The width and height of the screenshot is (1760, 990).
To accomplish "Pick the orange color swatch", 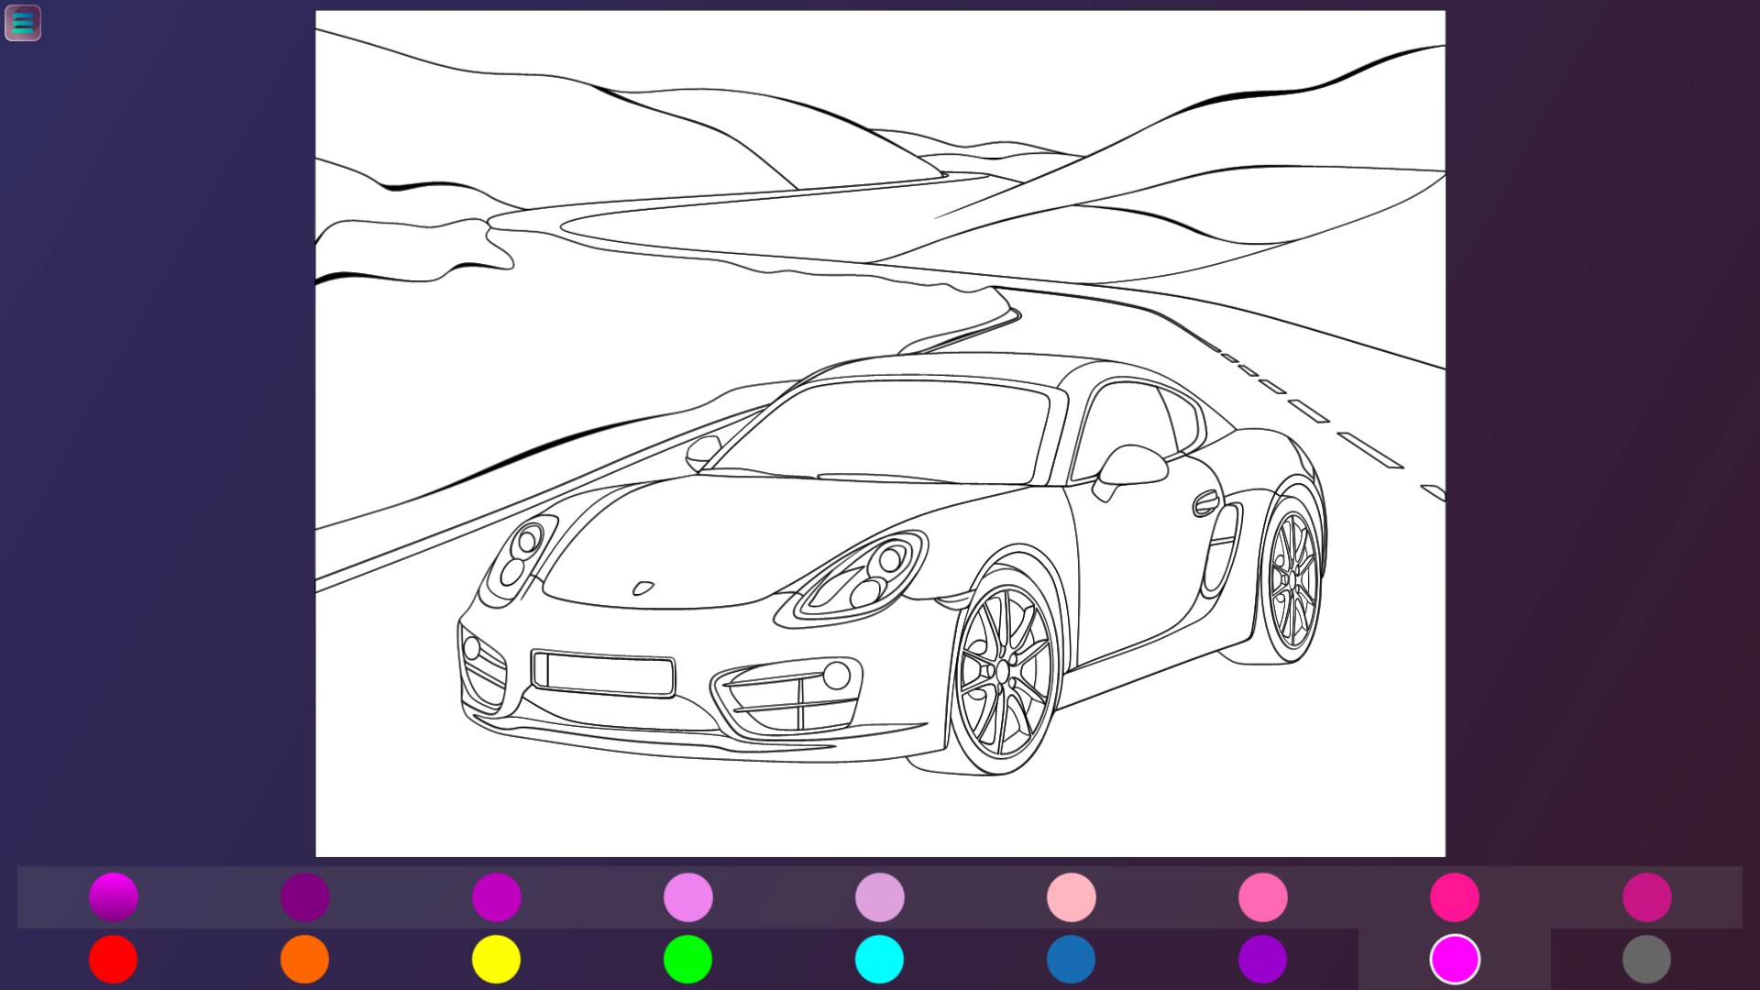I will pyautogui.click(x=305, y=959).
